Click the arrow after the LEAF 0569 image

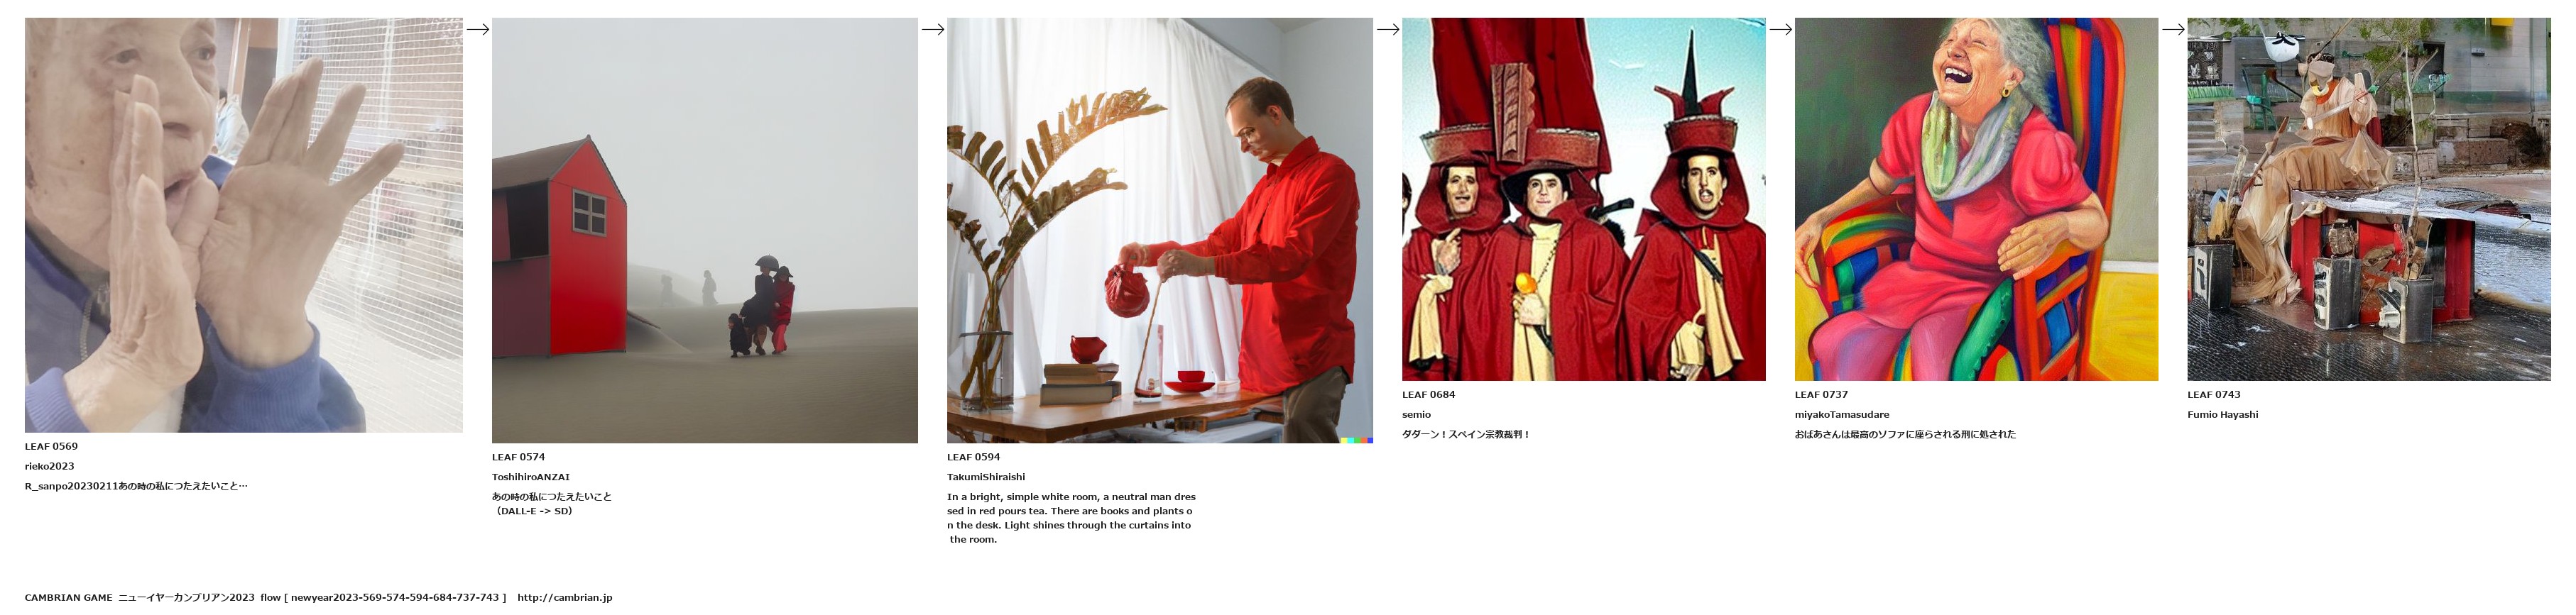pyautogui.click(x=478, y=29)
